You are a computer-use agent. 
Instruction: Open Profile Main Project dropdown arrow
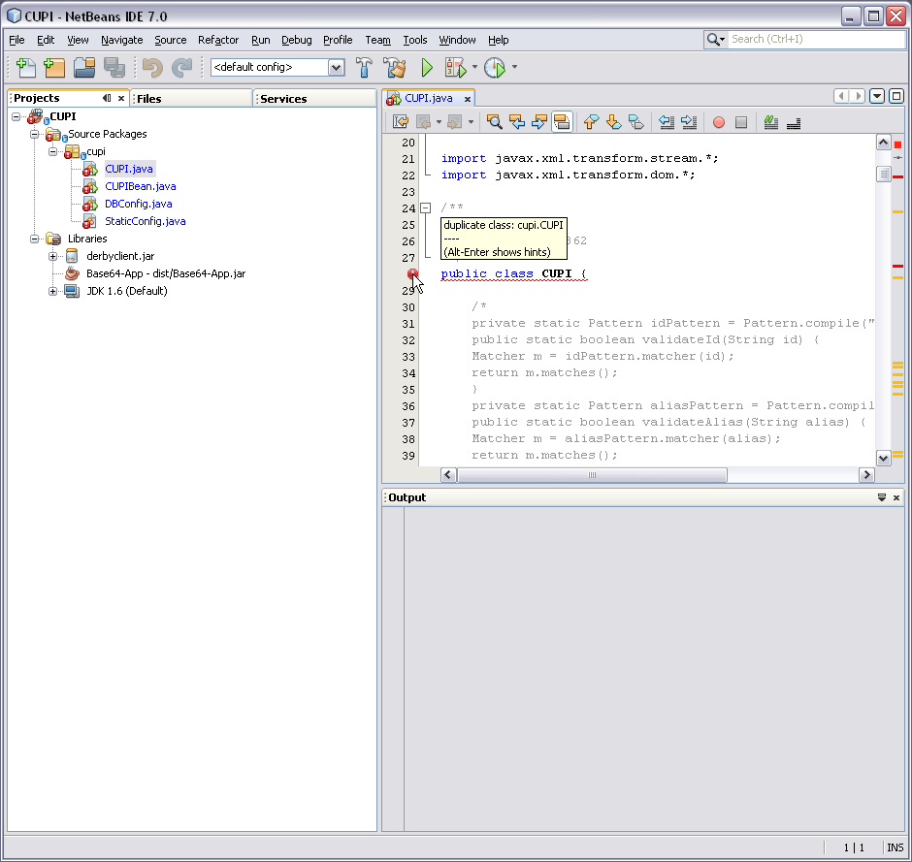[514, 68]
